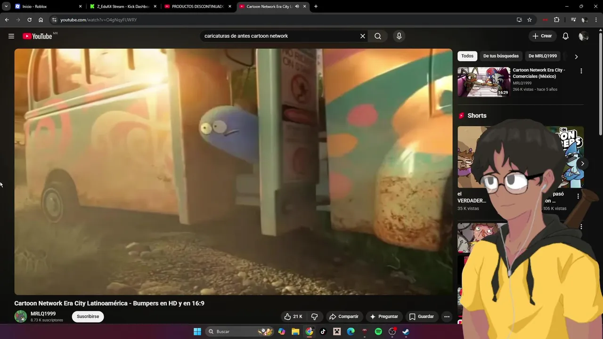Go to the YouTube home logo
This screenshot has height=339, width=603.
37,36
